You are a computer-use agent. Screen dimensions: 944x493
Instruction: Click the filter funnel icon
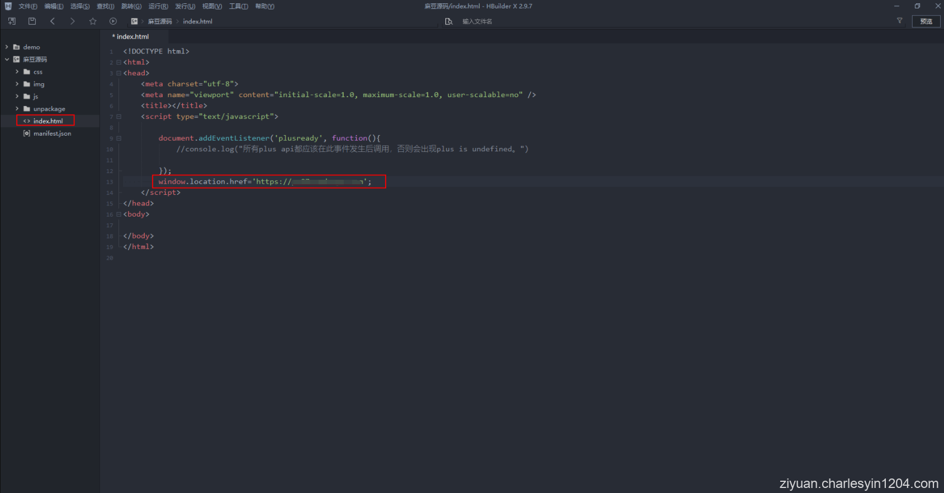click(899, 21)
